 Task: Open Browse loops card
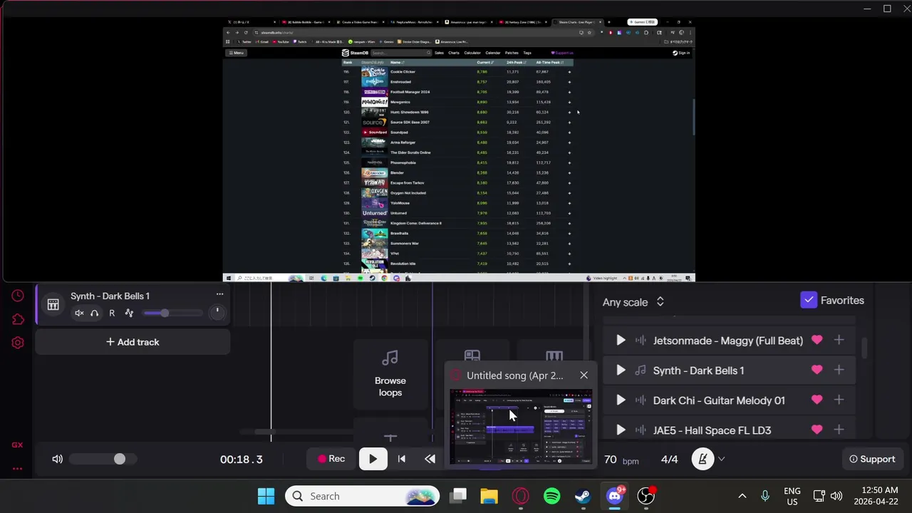pyautogui.click(x=390, y=373)
